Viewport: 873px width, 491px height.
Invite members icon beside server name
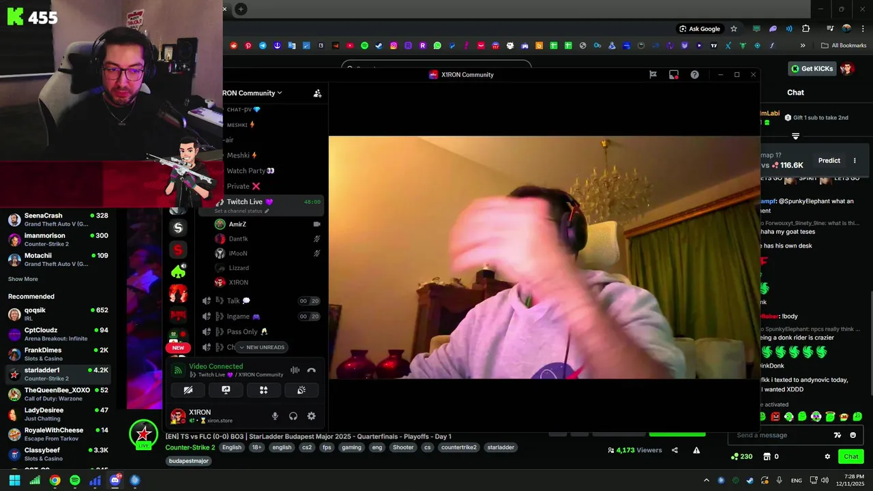point(317,93)
